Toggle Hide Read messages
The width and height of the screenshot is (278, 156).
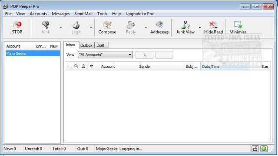point(213,27)
